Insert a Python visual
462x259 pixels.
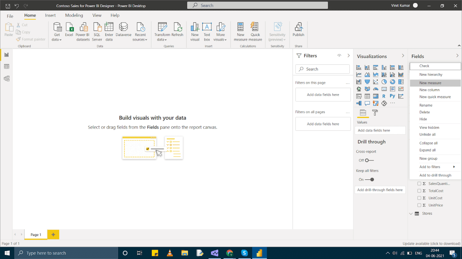pos(392,96)
